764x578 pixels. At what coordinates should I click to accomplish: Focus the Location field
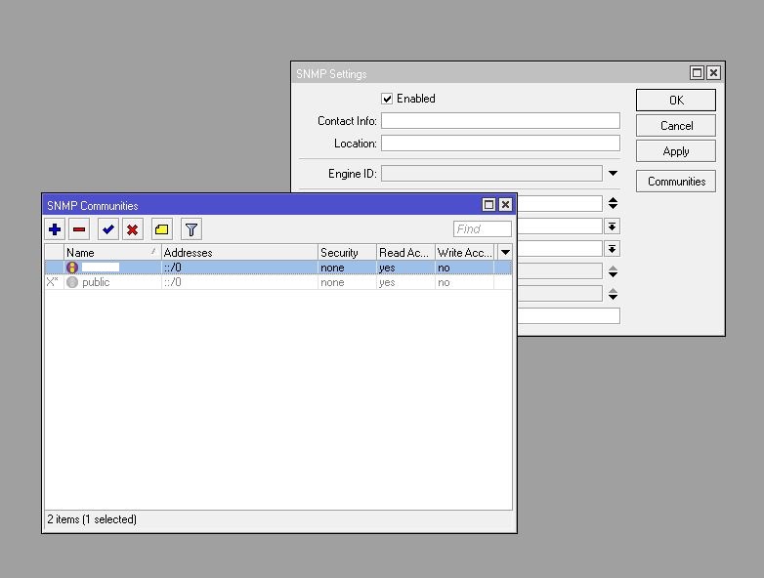click(500, 144)
